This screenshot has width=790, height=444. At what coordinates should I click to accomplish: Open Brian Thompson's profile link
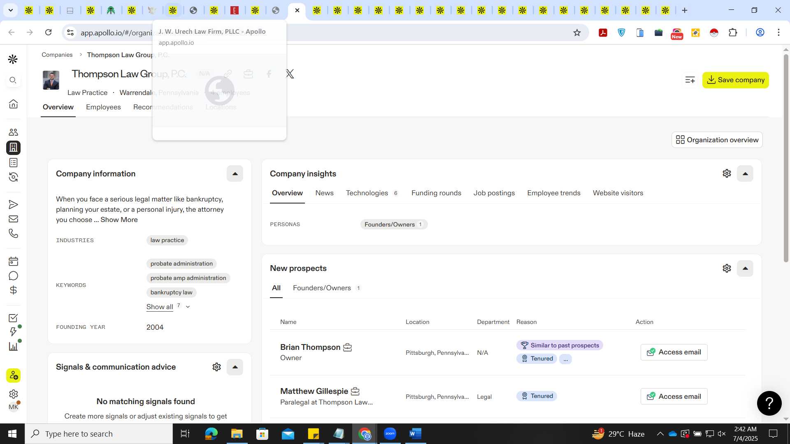pos(310,347)
